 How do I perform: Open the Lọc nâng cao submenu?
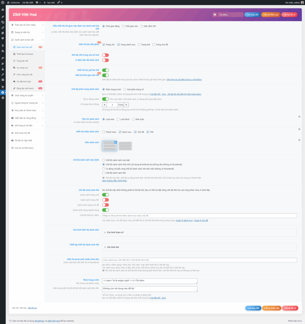pos(27,68)
